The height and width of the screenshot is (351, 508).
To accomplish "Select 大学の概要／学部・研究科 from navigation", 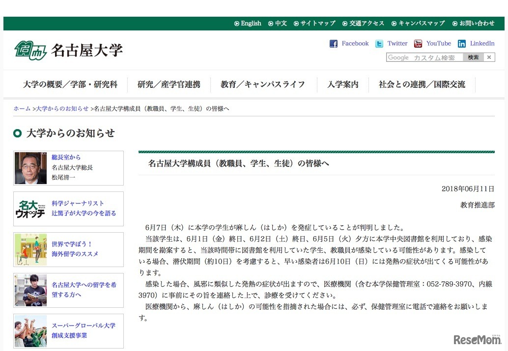I will coord(72,84).
